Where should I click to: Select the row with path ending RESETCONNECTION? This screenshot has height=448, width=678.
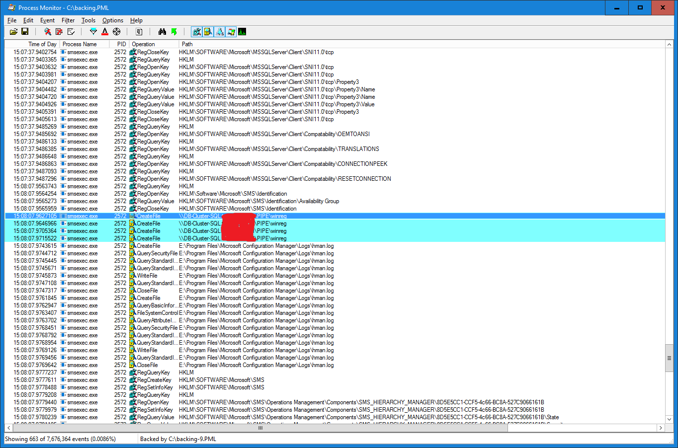point(335,179)
